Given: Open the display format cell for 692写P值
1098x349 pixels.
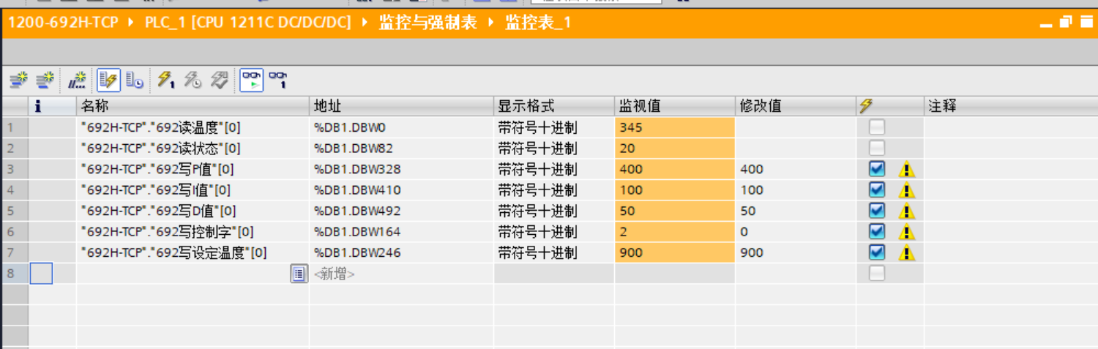Looking at the screenshot, I should (554, 170).
